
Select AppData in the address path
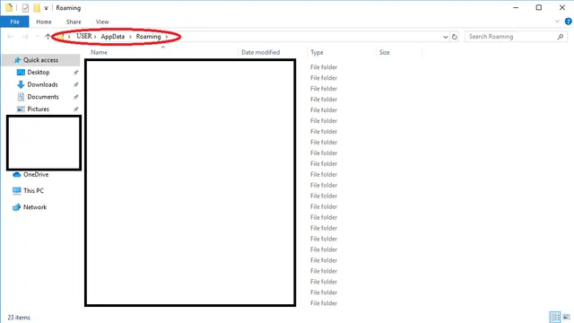click(113, 37)
